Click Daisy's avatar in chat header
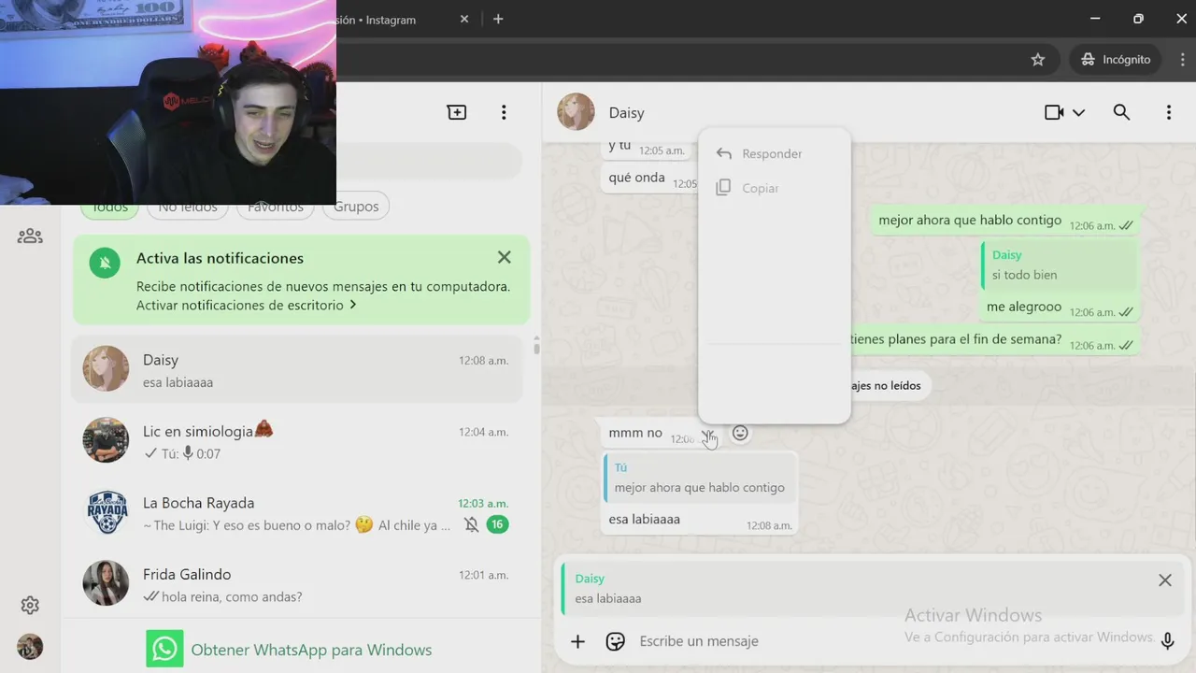The height and width of the screenshot is (673, 1196). [576, 112]
